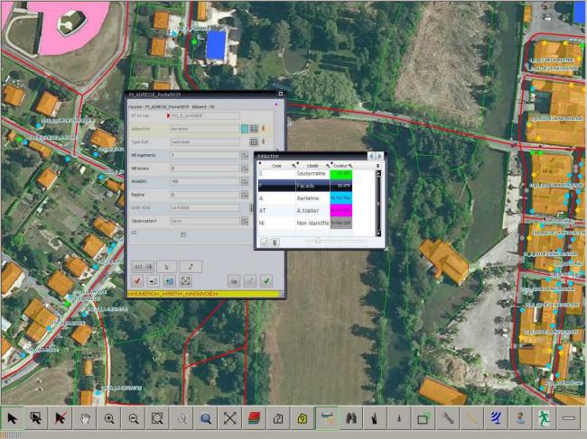Open the wrench settings tool
The width and height of the screenshot is (587, 439).
[x=447, y=418]
